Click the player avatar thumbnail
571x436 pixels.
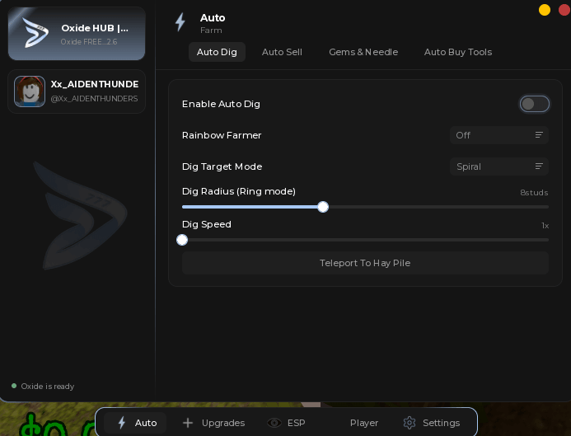pos(30,91)
